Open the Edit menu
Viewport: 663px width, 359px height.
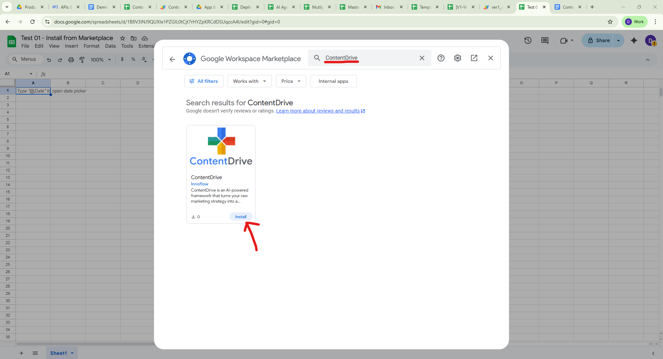tap(39, 46)
